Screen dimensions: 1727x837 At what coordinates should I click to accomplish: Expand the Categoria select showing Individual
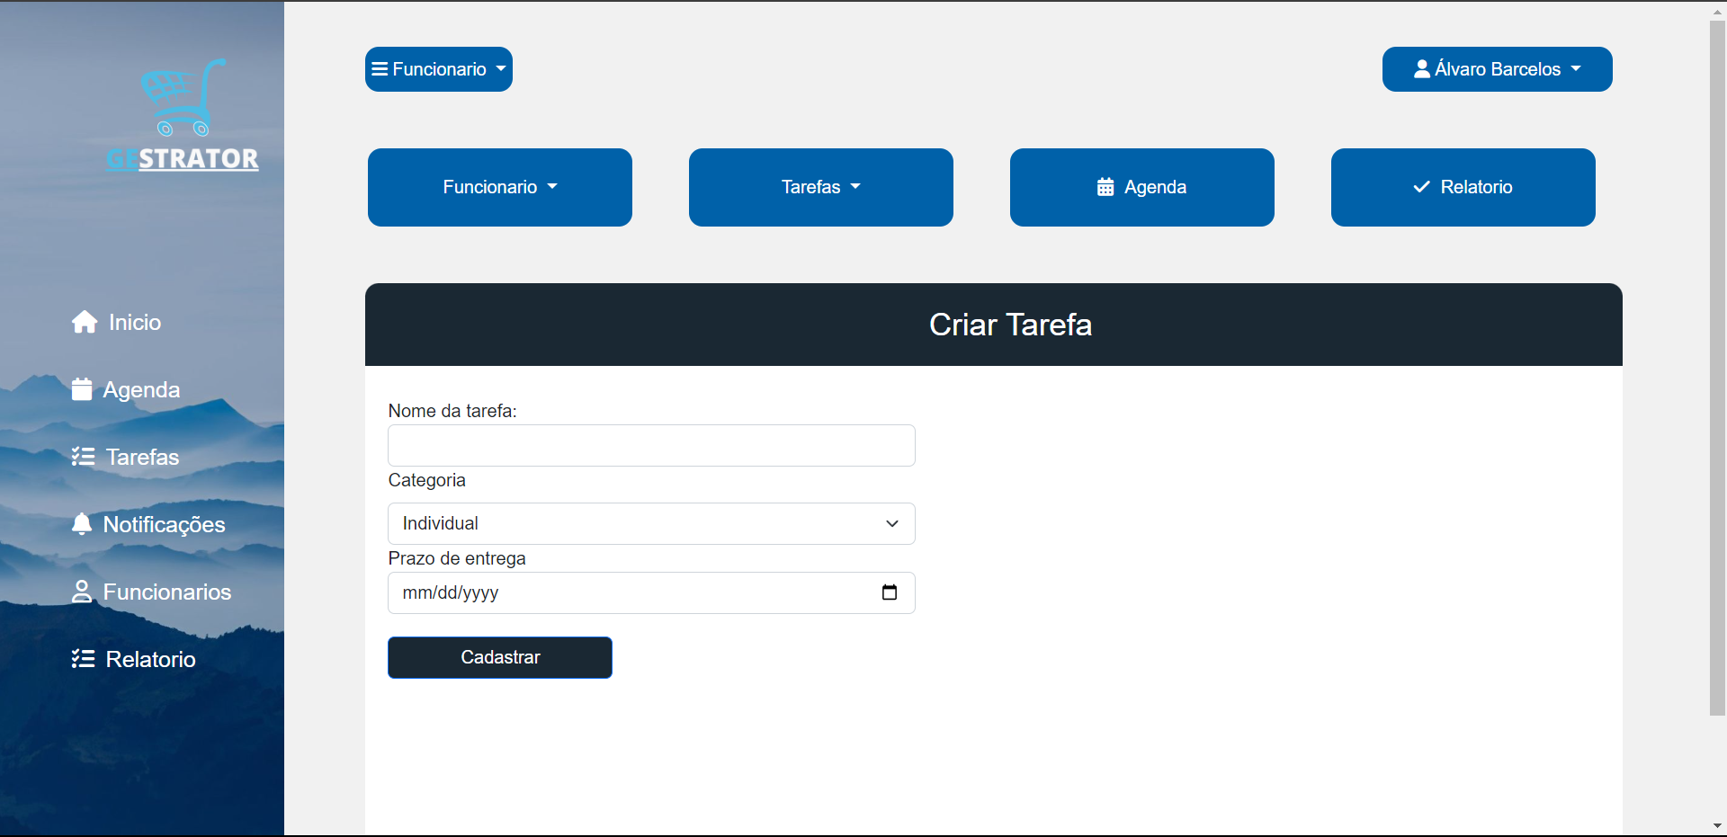[651, 523]
